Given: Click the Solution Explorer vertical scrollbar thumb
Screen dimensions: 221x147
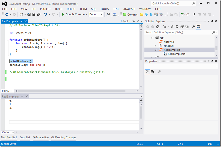Looking at the screenshot, I should click(x=216, y=48).
